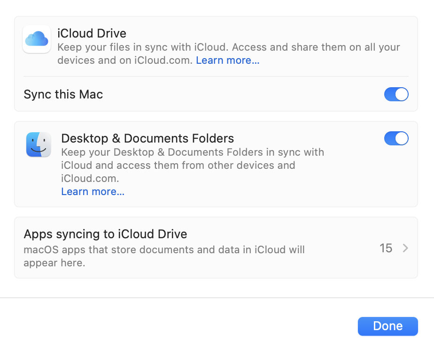Click the iCloud Drive cloud icon
The width and height of the screenshot is (434, 347).
pos(37,39)
